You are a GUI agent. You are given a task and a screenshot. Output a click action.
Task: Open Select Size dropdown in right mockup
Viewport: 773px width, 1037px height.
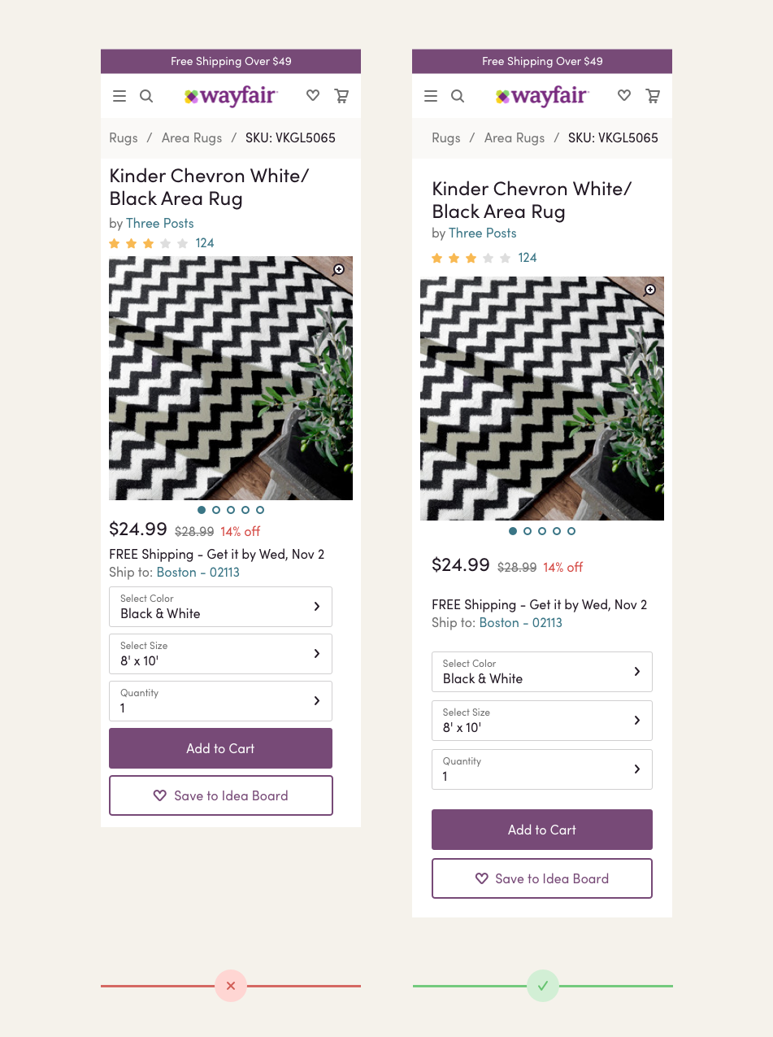pos(542,721)
